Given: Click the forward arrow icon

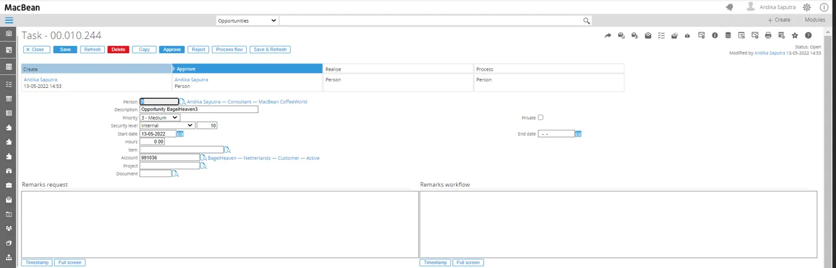Looking at the screenshot, I should 608,36.
